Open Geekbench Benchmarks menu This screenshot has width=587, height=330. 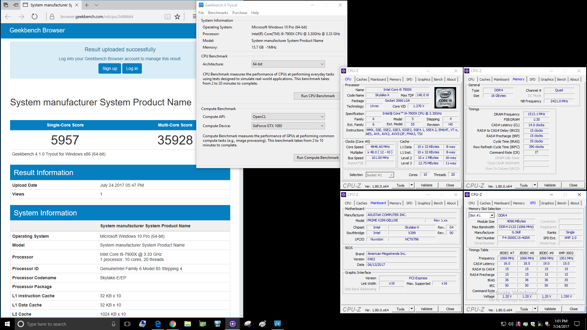click(218, 13)
